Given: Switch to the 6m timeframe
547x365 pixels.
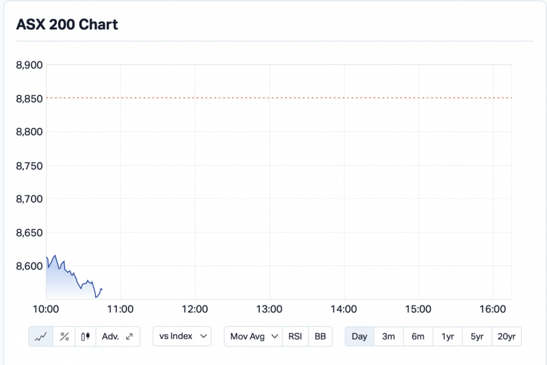Looking at the screenshot, I should tap(418, 336).
